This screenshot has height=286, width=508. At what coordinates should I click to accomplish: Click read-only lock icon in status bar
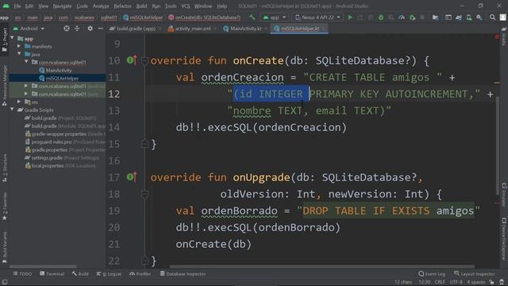(492, 282)
